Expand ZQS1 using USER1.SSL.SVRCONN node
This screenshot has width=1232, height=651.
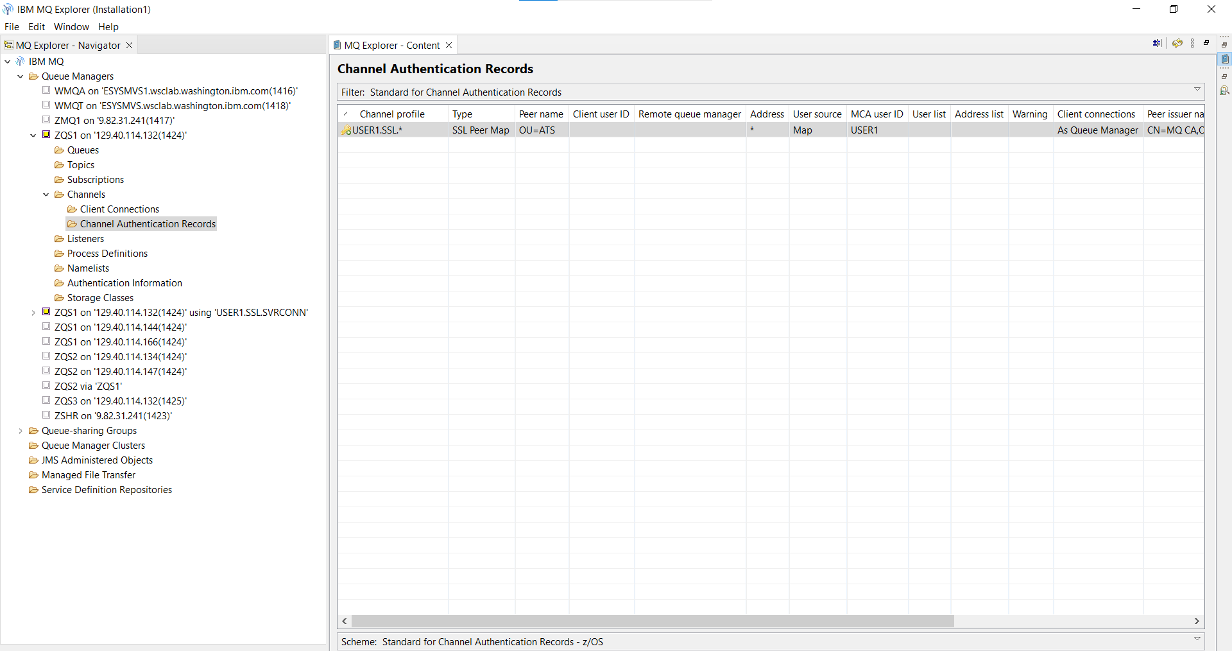[33, 313]
